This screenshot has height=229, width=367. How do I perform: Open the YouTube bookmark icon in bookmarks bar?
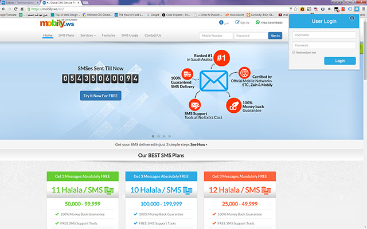pyautogui.click(x=280, y=15)
